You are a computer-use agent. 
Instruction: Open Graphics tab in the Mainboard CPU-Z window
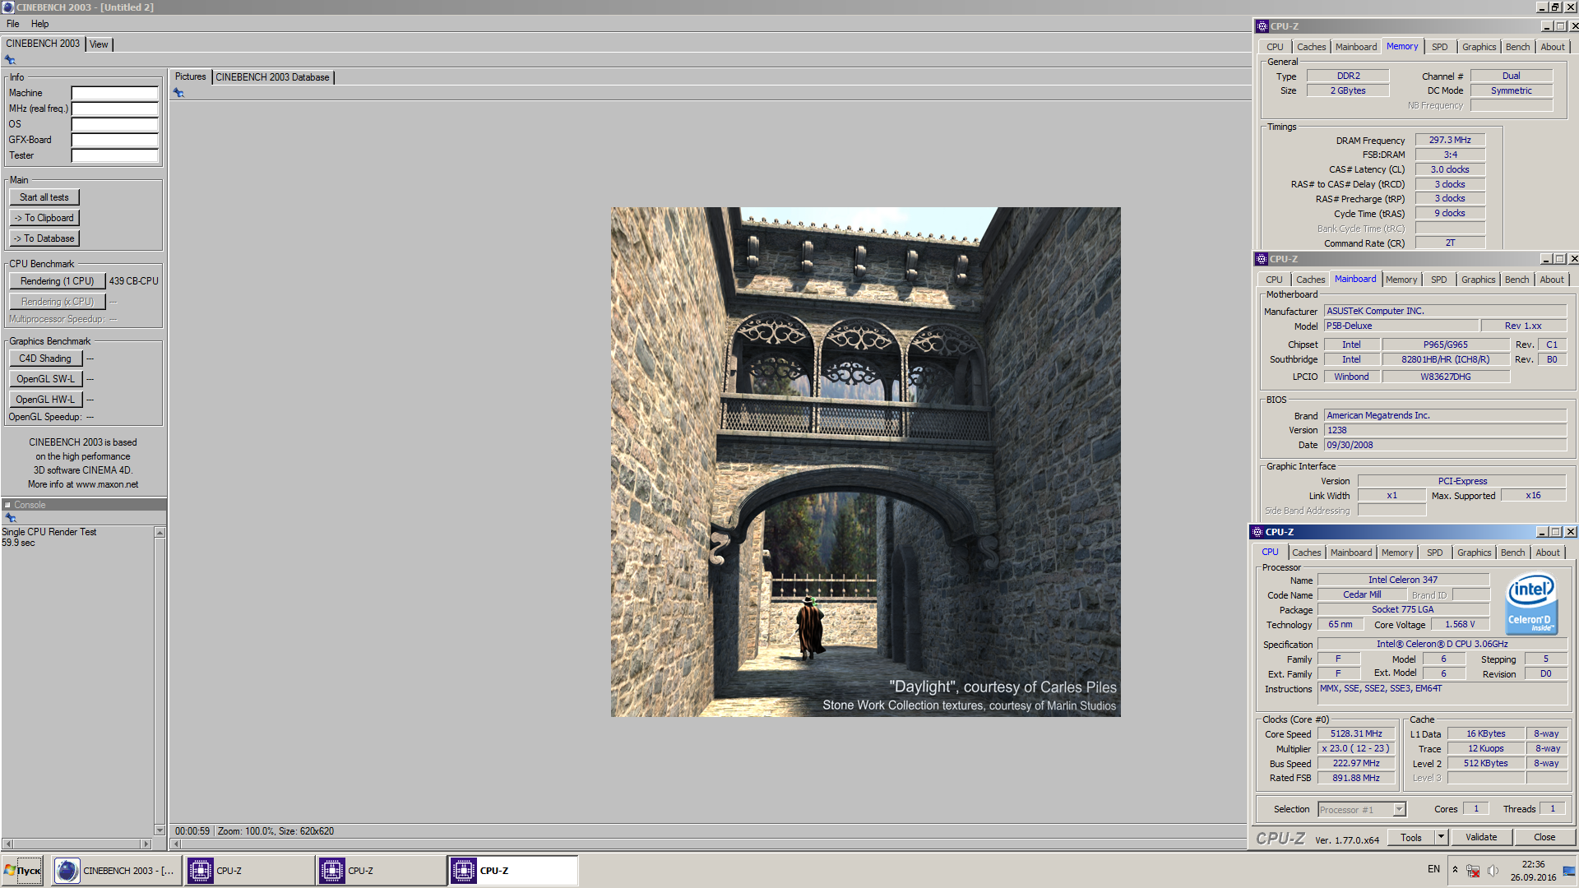click(x=1478, y=280)
